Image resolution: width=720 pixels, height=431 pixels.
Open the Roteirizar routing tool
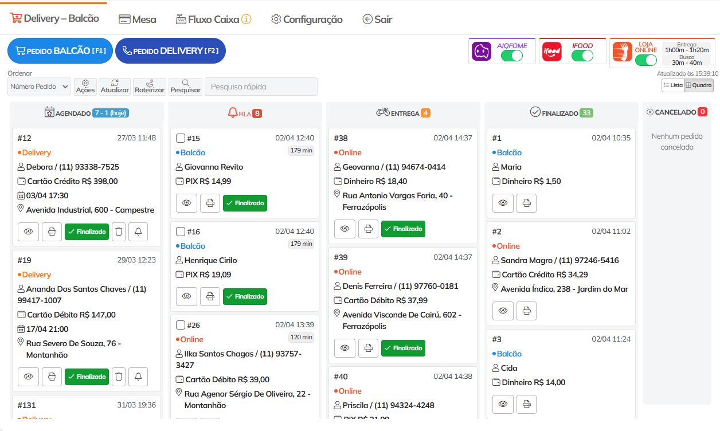(x=150, y=87)
